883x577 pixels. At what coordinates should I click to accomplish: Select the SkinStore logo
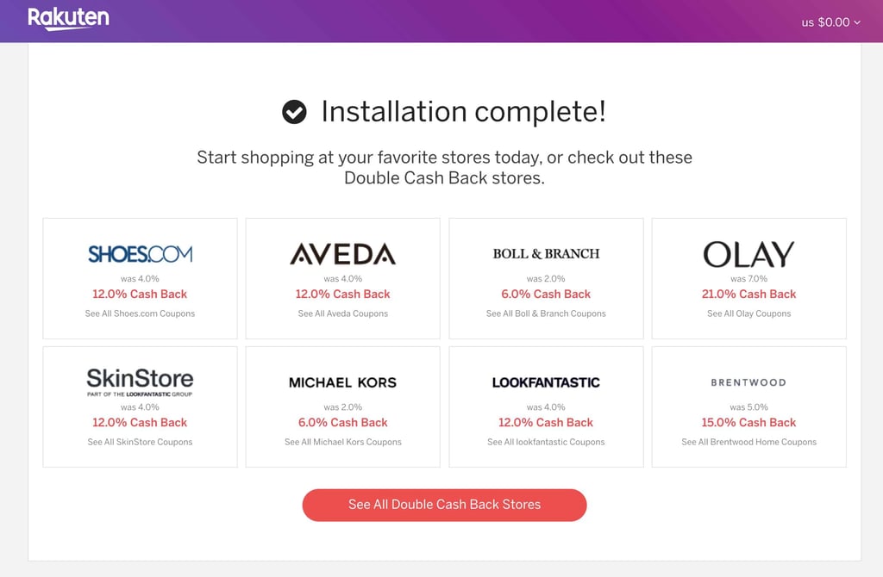pyautogui.click(x=141, y=382)
